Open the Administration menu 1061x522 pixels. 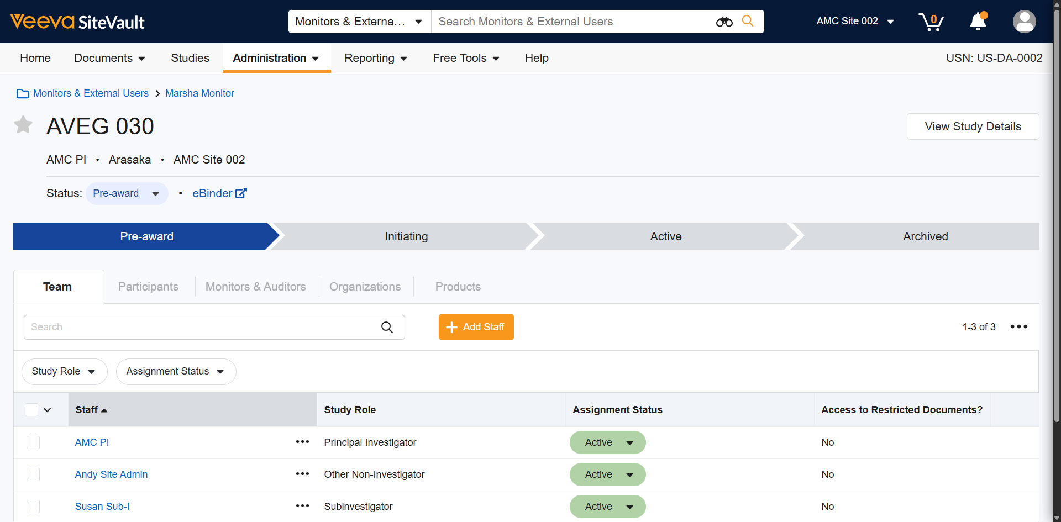click(276, 58)
